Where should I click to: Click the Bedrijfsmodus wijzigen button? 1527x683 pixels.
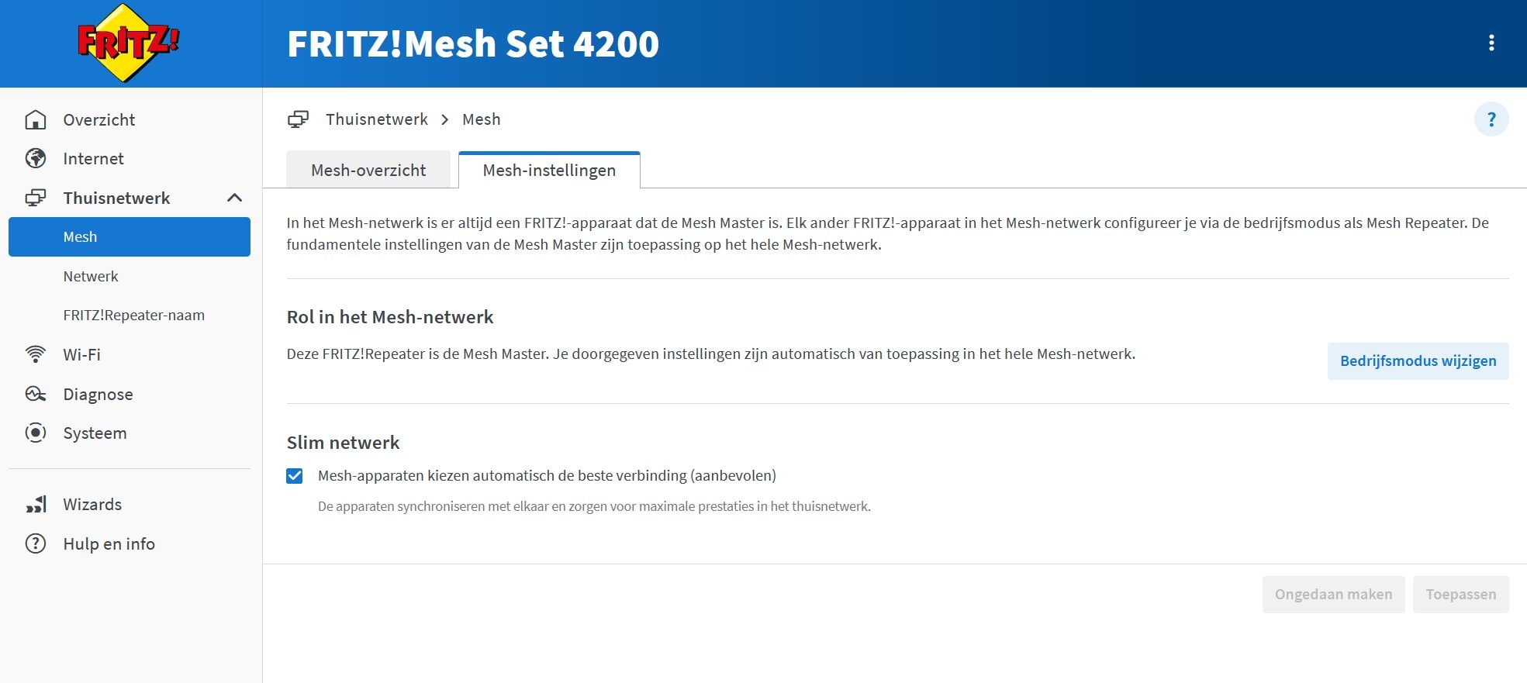(1418, 361)
